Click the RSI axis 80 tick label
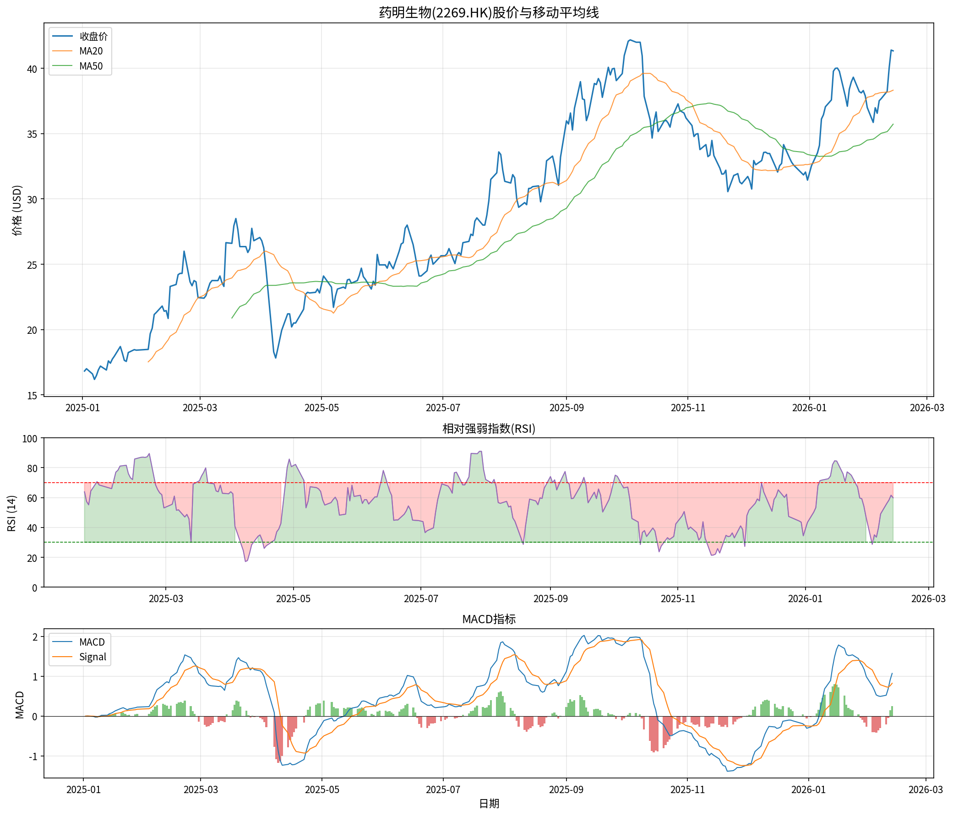The image size is (953, 816). tap(32, 468)
